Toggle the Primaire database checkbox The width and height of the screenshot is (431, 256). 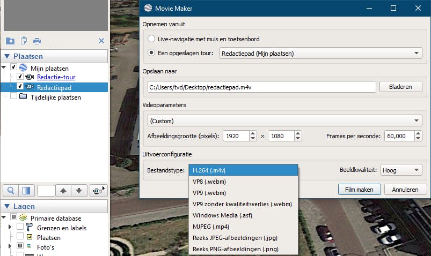(14, 217)
